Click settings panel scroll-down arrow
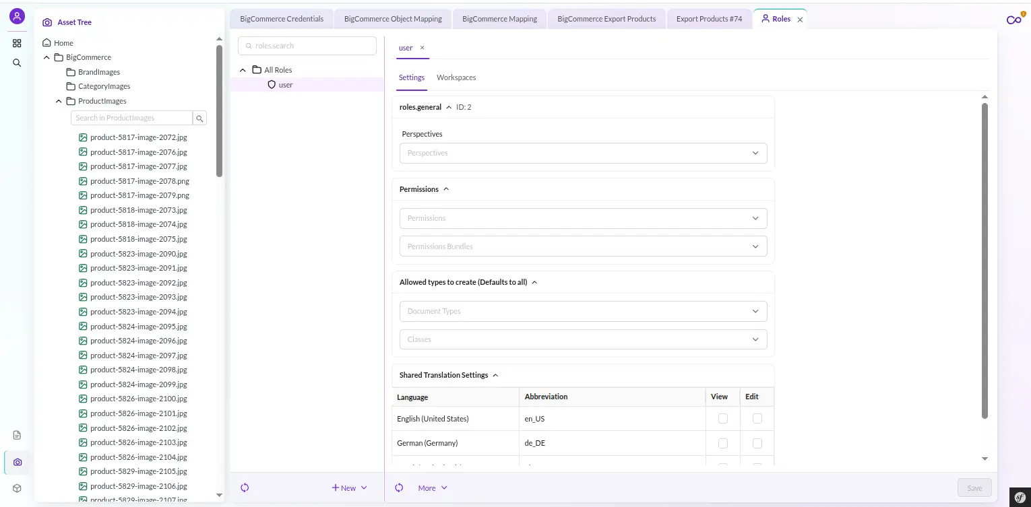This screenshot has height=507, width=1031. pyautogui.click(x=985, y=459)
